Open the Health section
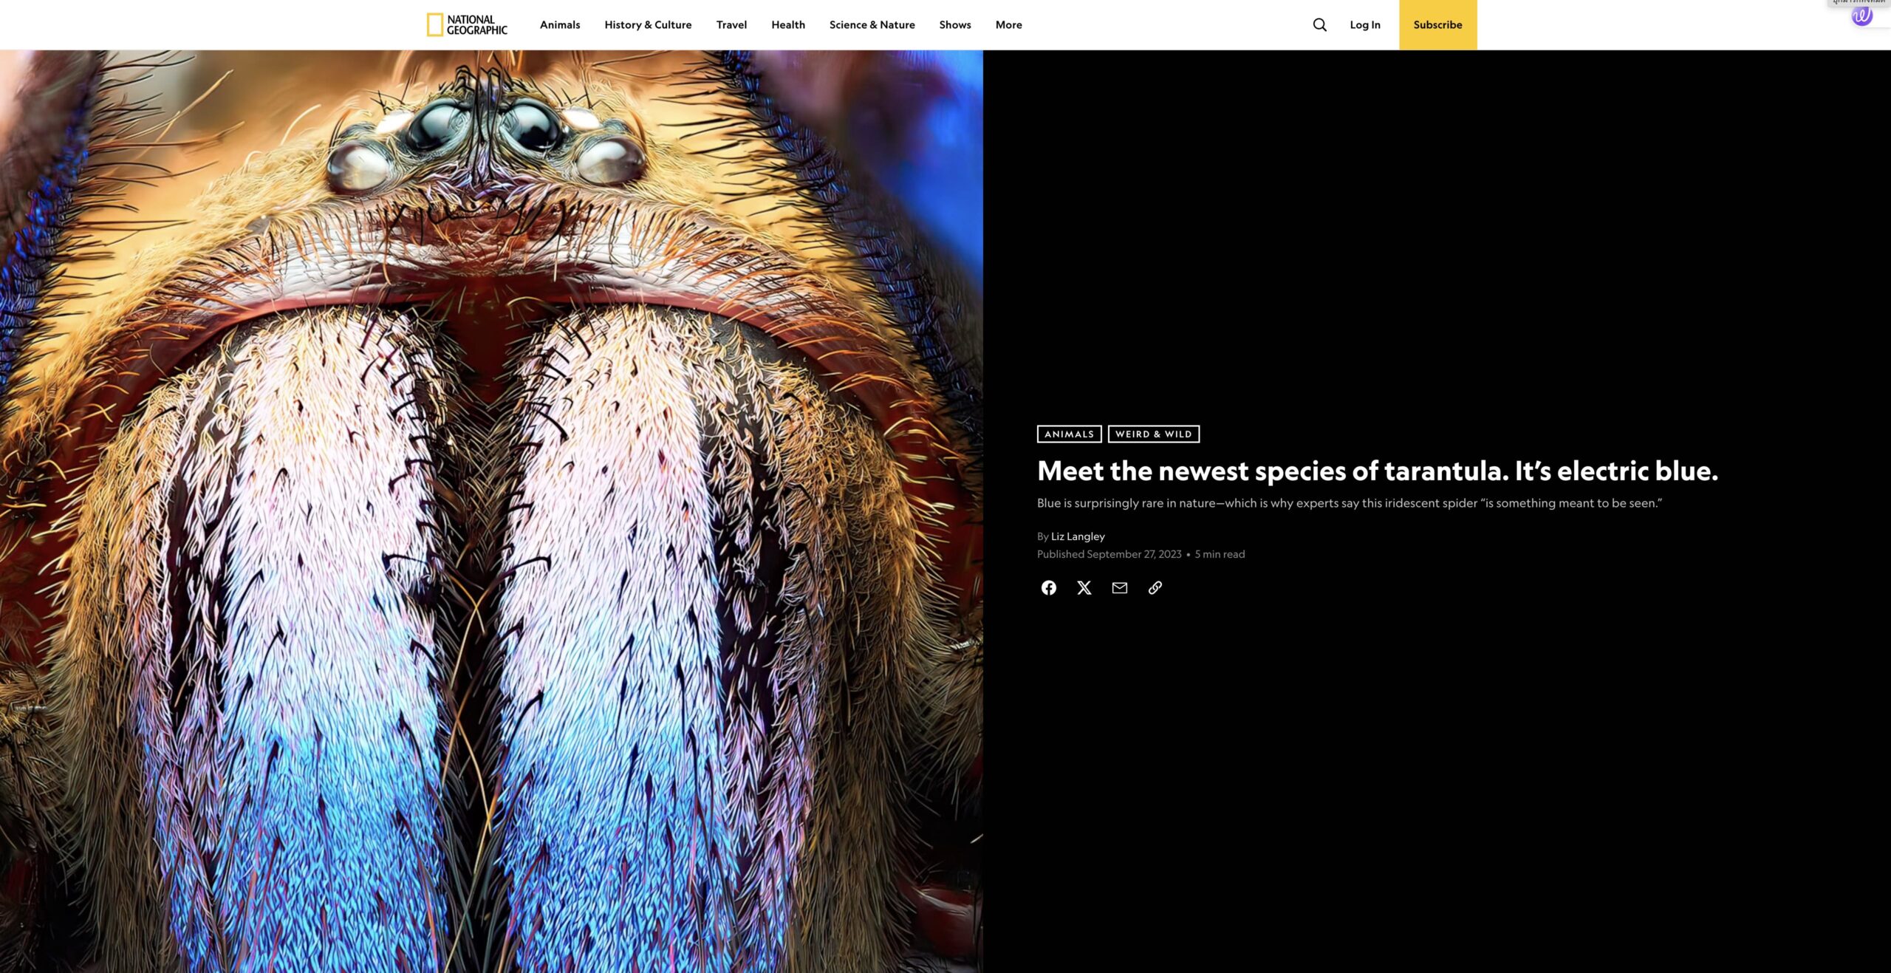This screenshot has height=973, width=1891. (787, 24)
